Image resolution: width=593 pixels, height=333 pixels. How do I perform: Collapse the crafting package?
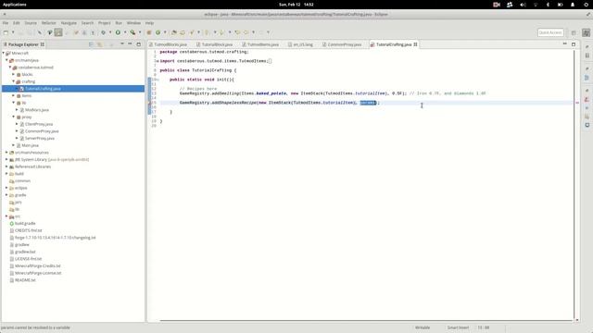point(14,81)
